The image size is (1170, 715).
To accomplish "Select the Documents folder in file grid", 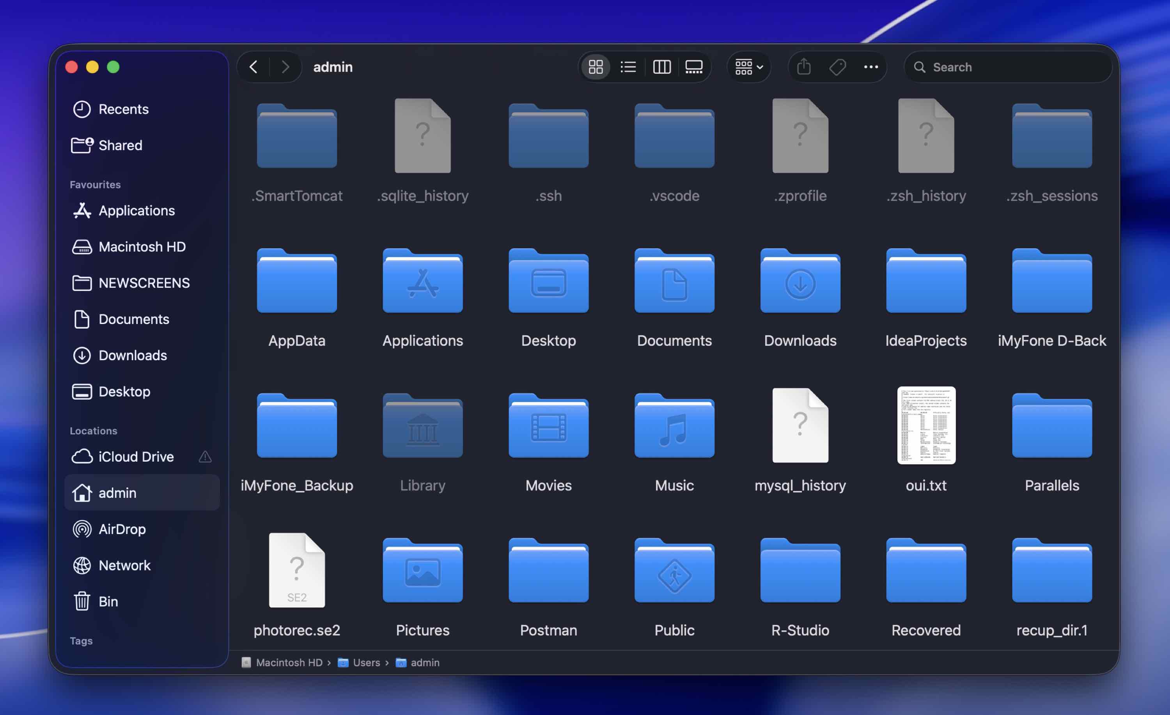I will [674, 281].
